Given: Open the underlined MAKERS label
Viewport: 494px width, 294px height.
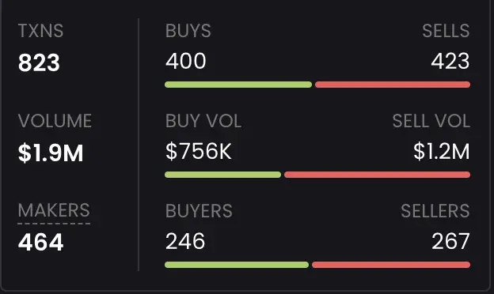Looking at the screenshot, I should [x=54, y=210].
